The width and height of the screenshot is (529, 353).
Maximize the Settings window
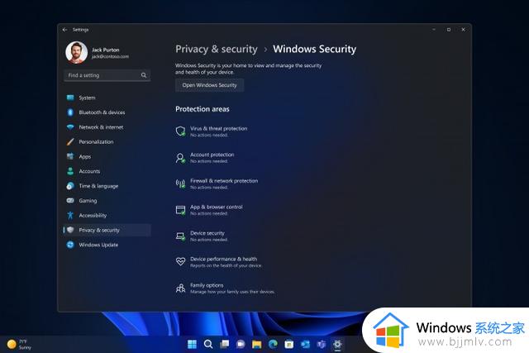[x=449, y=30]
